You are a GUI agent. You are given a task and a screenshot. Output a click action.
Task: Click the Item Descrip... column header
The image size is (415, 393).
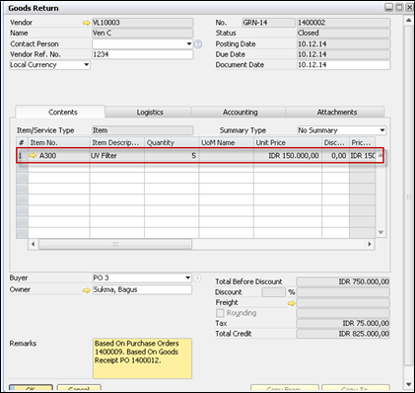(x=117, y=142)
